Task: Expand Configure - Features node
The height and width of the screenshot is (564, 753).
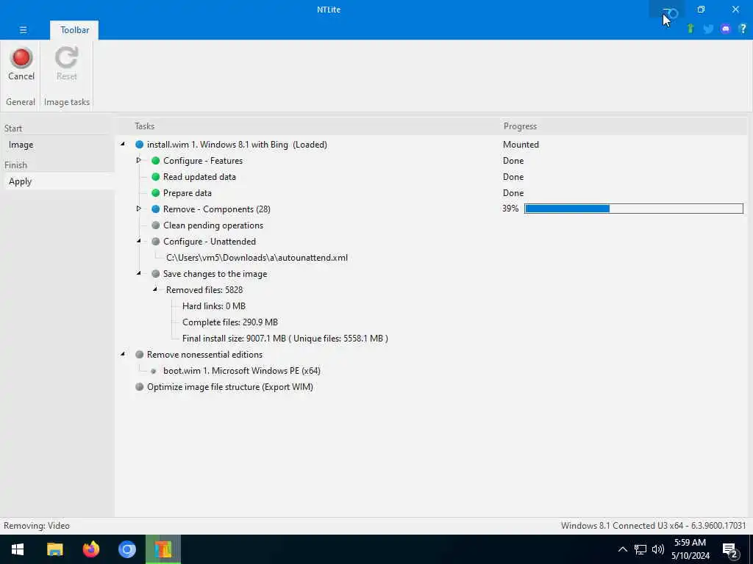Action: click(x=139, y=160)
